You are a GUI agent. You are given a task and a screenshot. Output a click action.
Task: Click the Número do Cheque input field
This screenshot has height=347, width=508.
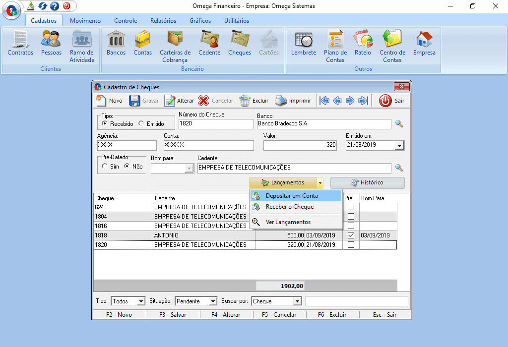pos(215,124)
